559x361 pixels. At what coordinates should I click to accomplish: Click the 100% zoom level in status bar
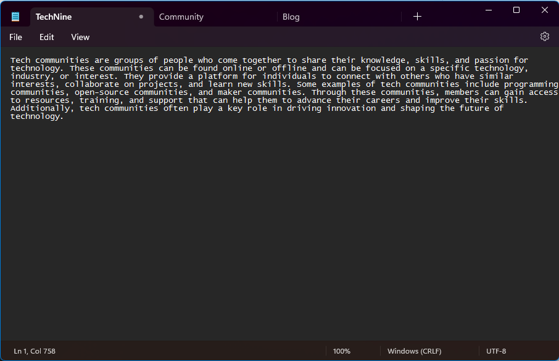pyautogui.click(x=341, y=351)
